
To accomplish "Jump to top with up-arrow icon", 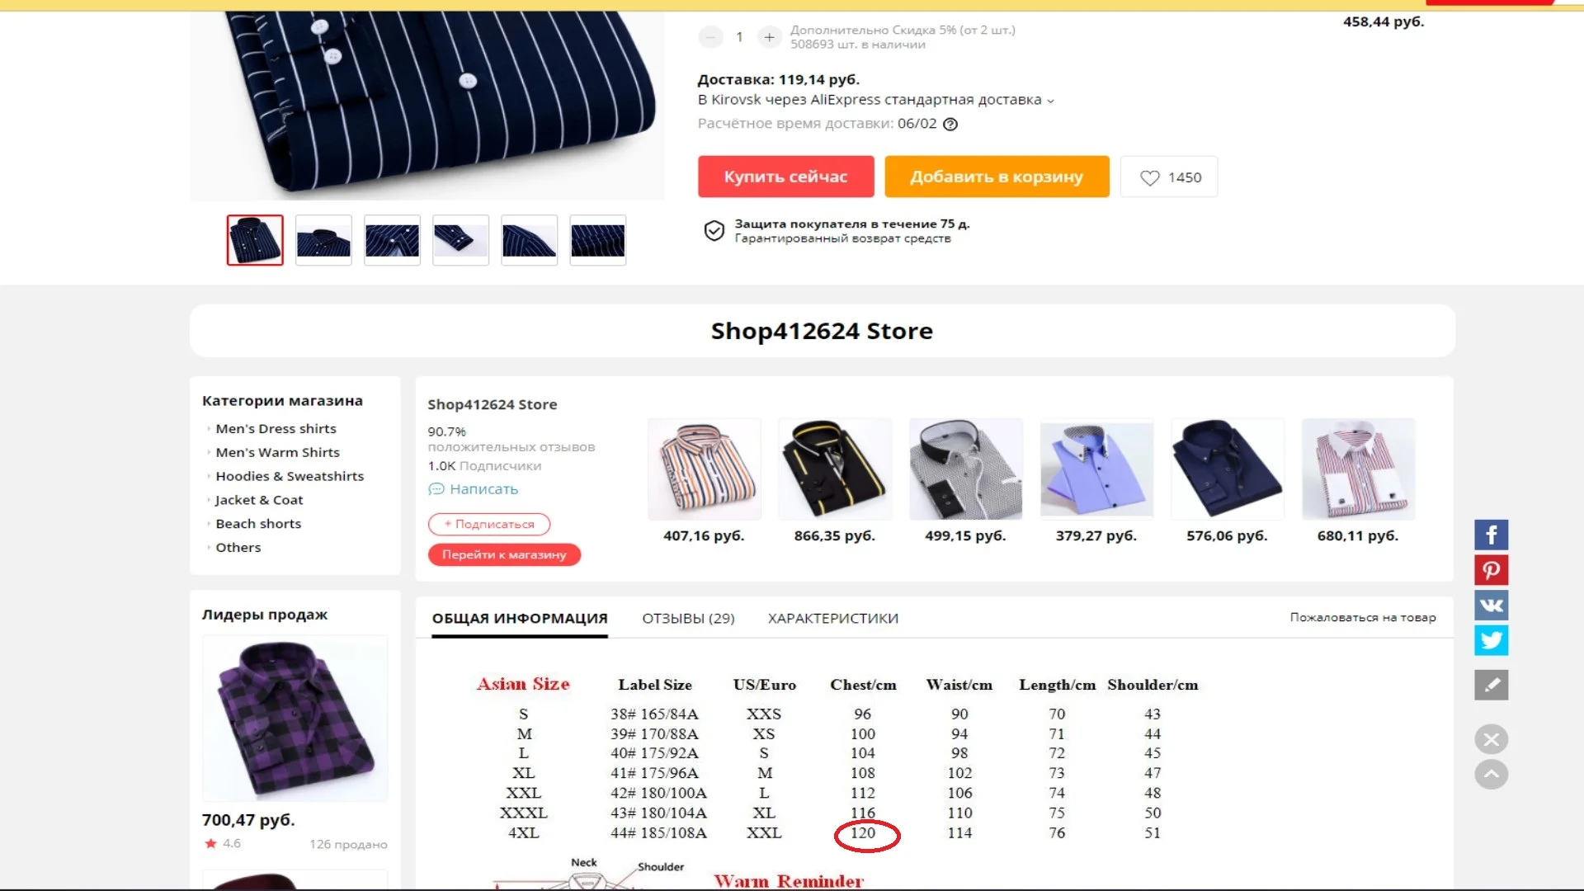I will coord(1491,774).
